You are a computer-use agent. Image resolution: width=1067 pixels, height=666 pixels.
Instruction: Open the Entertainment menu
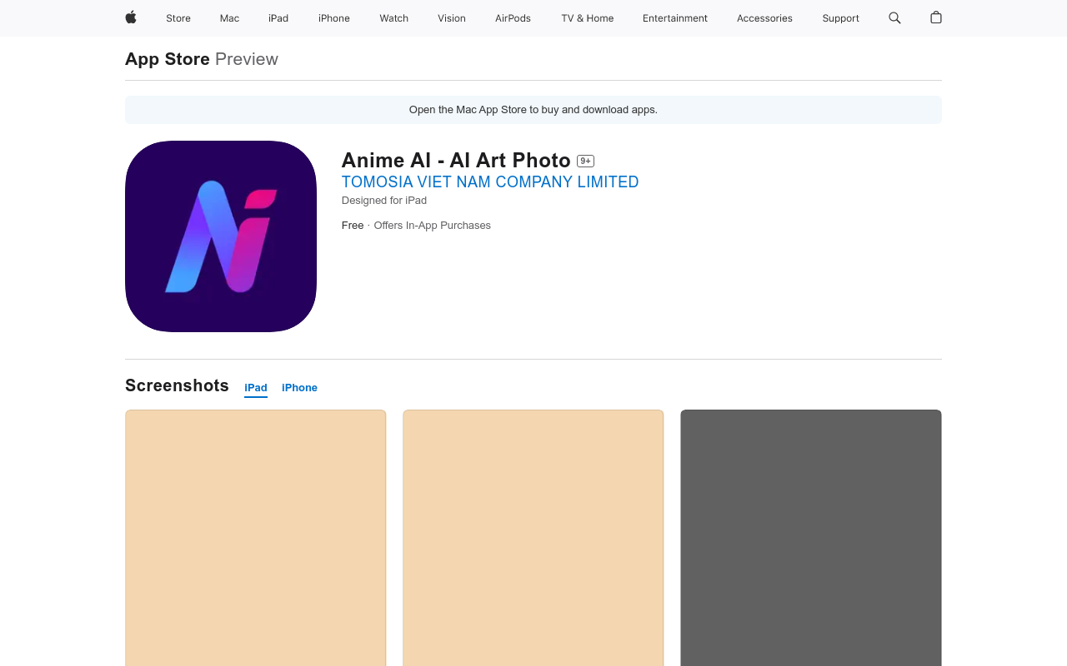[x=675, y=18]
